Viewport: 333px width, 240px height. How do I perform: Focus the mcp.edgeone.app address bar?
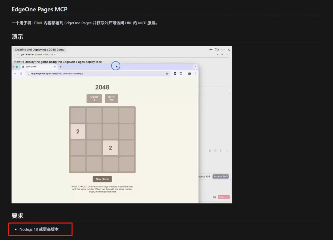(x=98, y=73)
